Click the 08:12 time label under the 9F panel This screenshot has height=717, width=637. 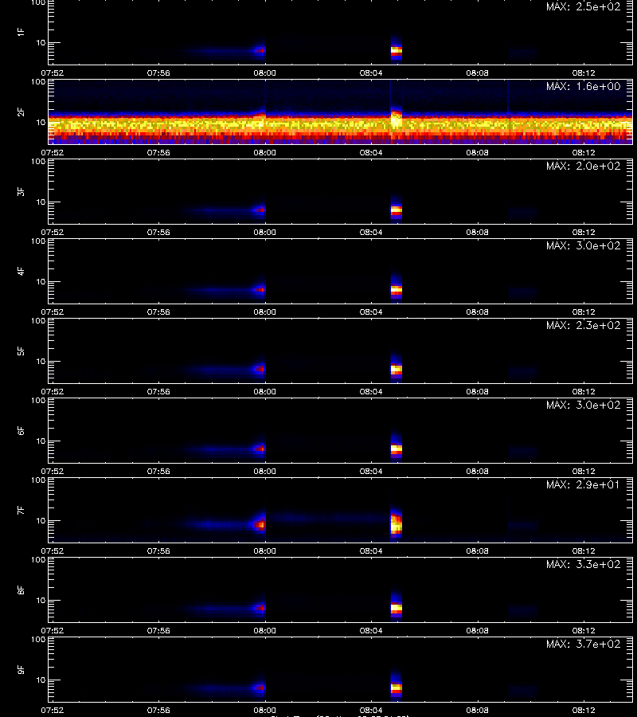[584, 710]
